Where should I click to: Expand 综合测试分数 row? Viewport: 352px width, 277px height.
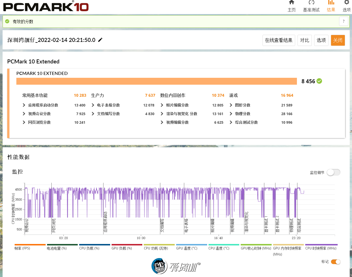coord(243,123)
